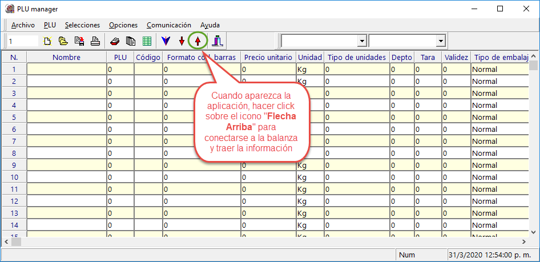Viewport: 540px width, 262px height.
Task: Open the Comunicación menu
Action: point(168,25)
